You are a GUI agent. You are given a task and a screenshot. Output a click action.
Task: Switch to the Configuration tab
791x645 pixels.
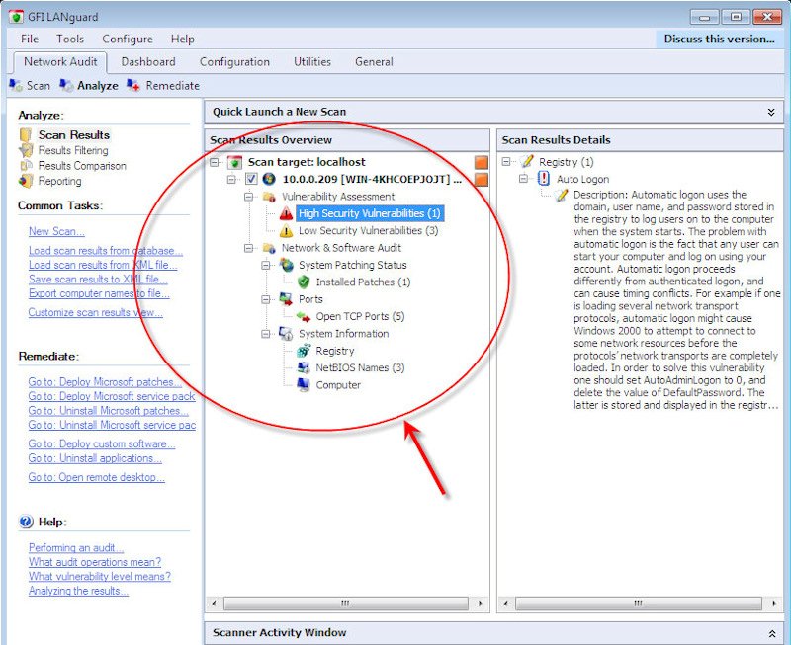click(234, 62)
